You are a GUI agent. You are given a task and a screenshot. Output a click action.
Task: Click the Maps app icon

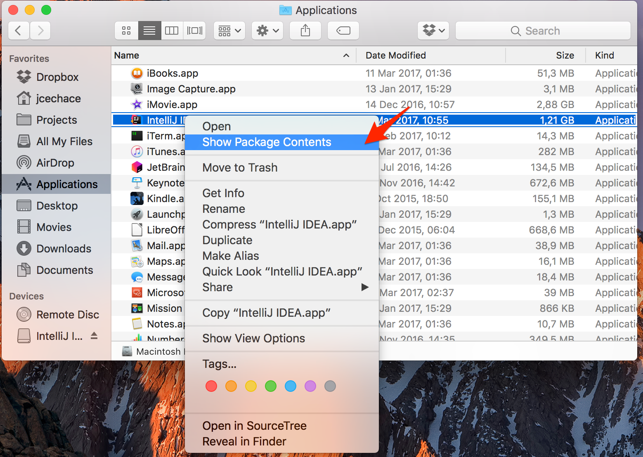[x=137, y=261]
